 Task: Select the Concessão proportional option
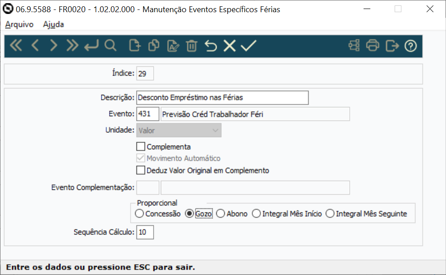140,213
